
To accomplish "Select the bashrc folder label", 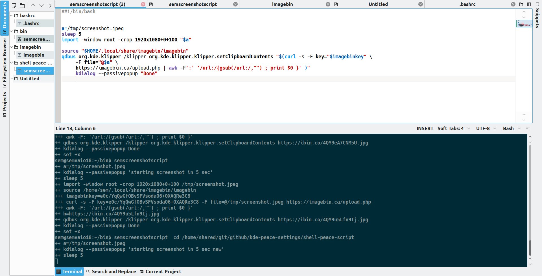I will 27,15.
